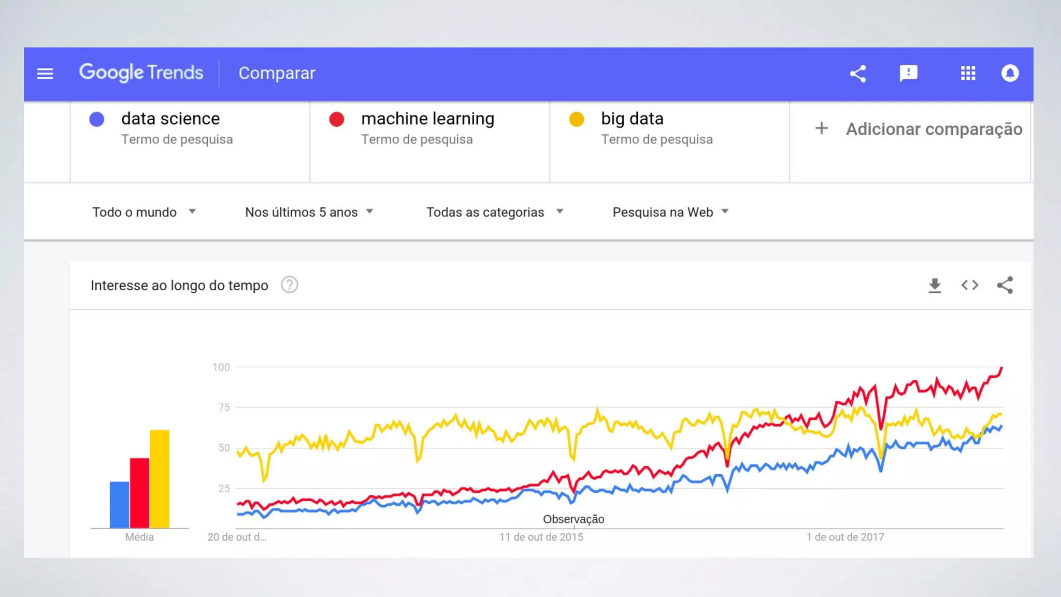1061x597 pixels.
Task: Select the data science search term
Action: (x=170, y=119)
